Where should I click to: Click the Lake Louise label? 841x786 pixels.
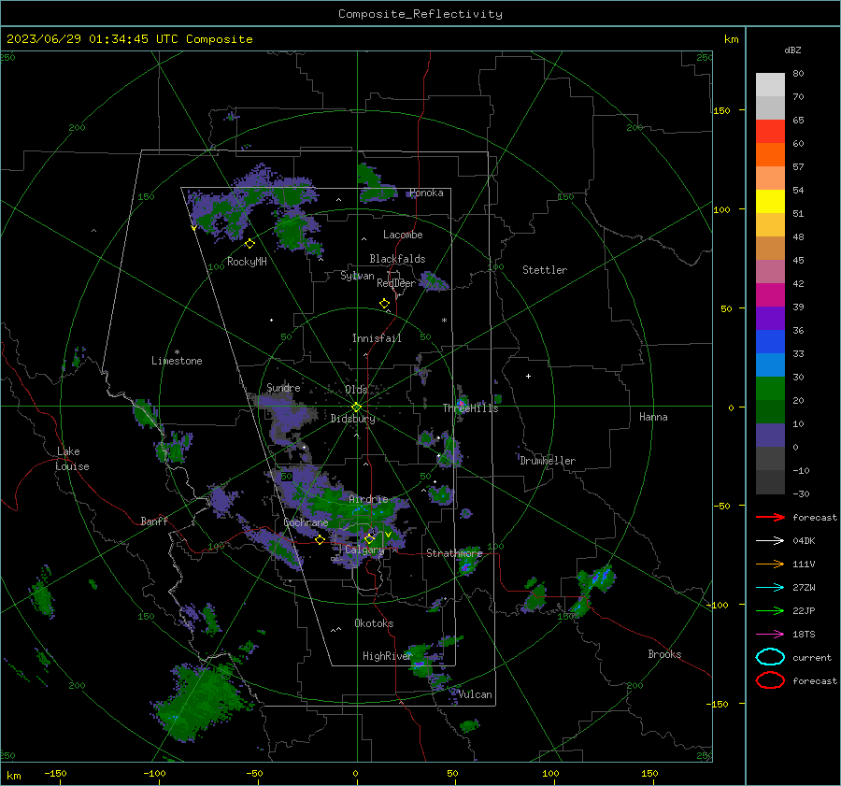tap(73, 459)
